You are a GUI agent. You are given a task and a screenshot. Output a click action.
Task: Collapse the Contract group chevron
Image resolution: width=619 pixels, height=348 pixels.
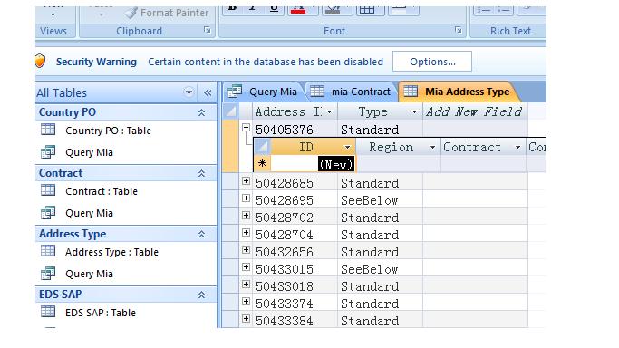(x=201, y=174)
